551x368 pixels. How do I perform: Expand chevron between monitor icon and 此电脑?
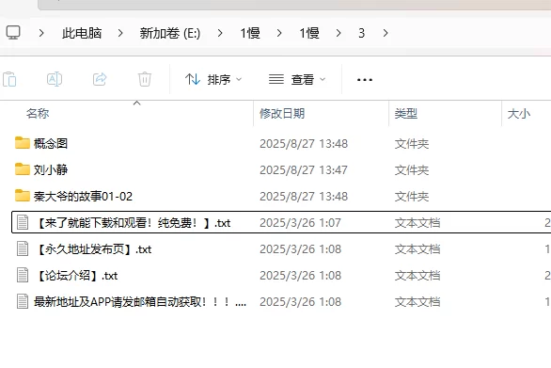click(x=41, y=34)
